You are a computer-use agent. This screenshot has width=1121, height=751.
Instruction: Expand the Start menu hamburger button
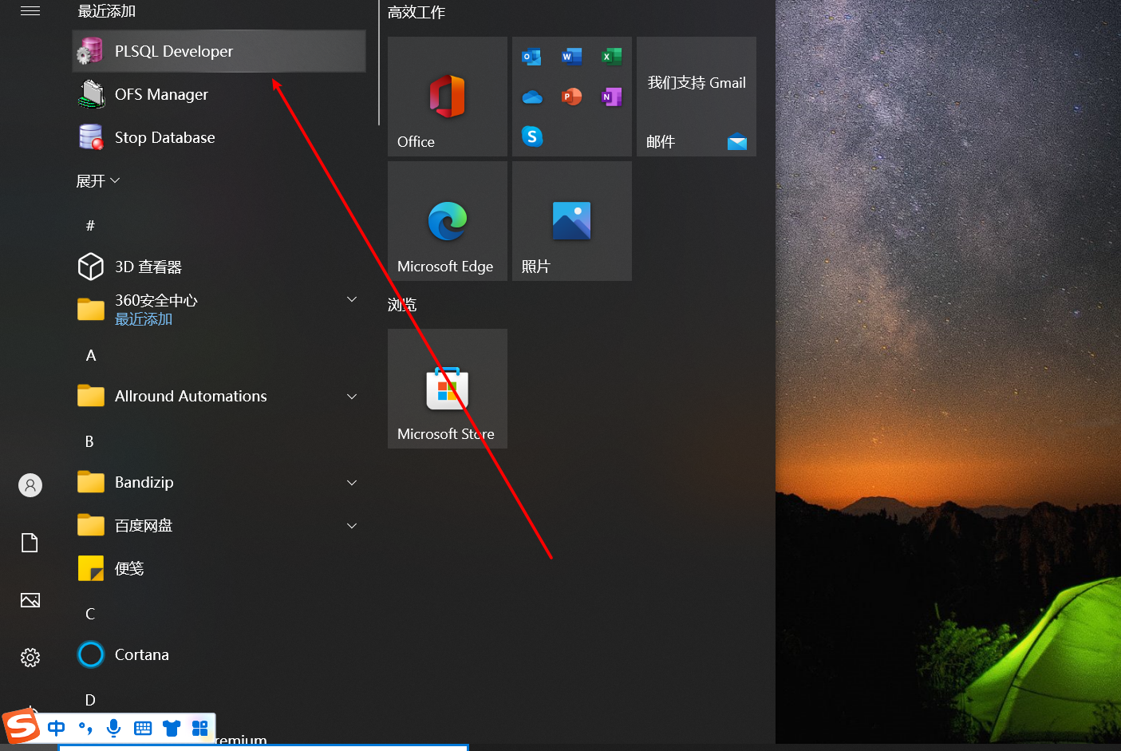pos(30,10)
